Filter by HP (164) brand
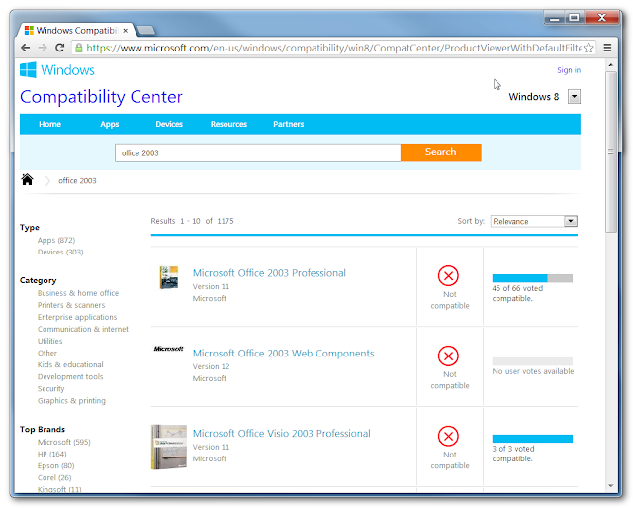This screenshot has height=508, width=633. coord(51,454)
